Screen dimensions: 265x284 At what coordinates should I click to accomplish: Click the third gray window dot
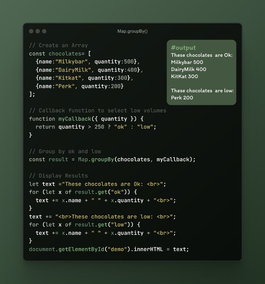[44, 31]
